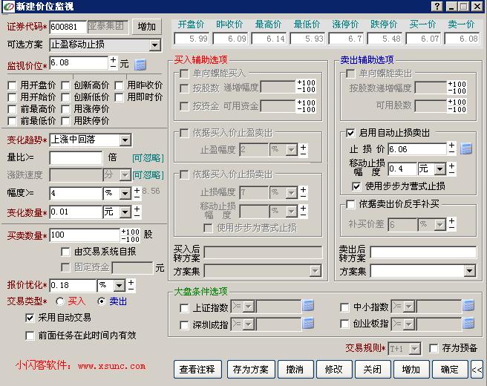This screenshot has width=487, height=386.
Task: Click 买卖数量 input showing 100
Action: [x=85, y=235]
